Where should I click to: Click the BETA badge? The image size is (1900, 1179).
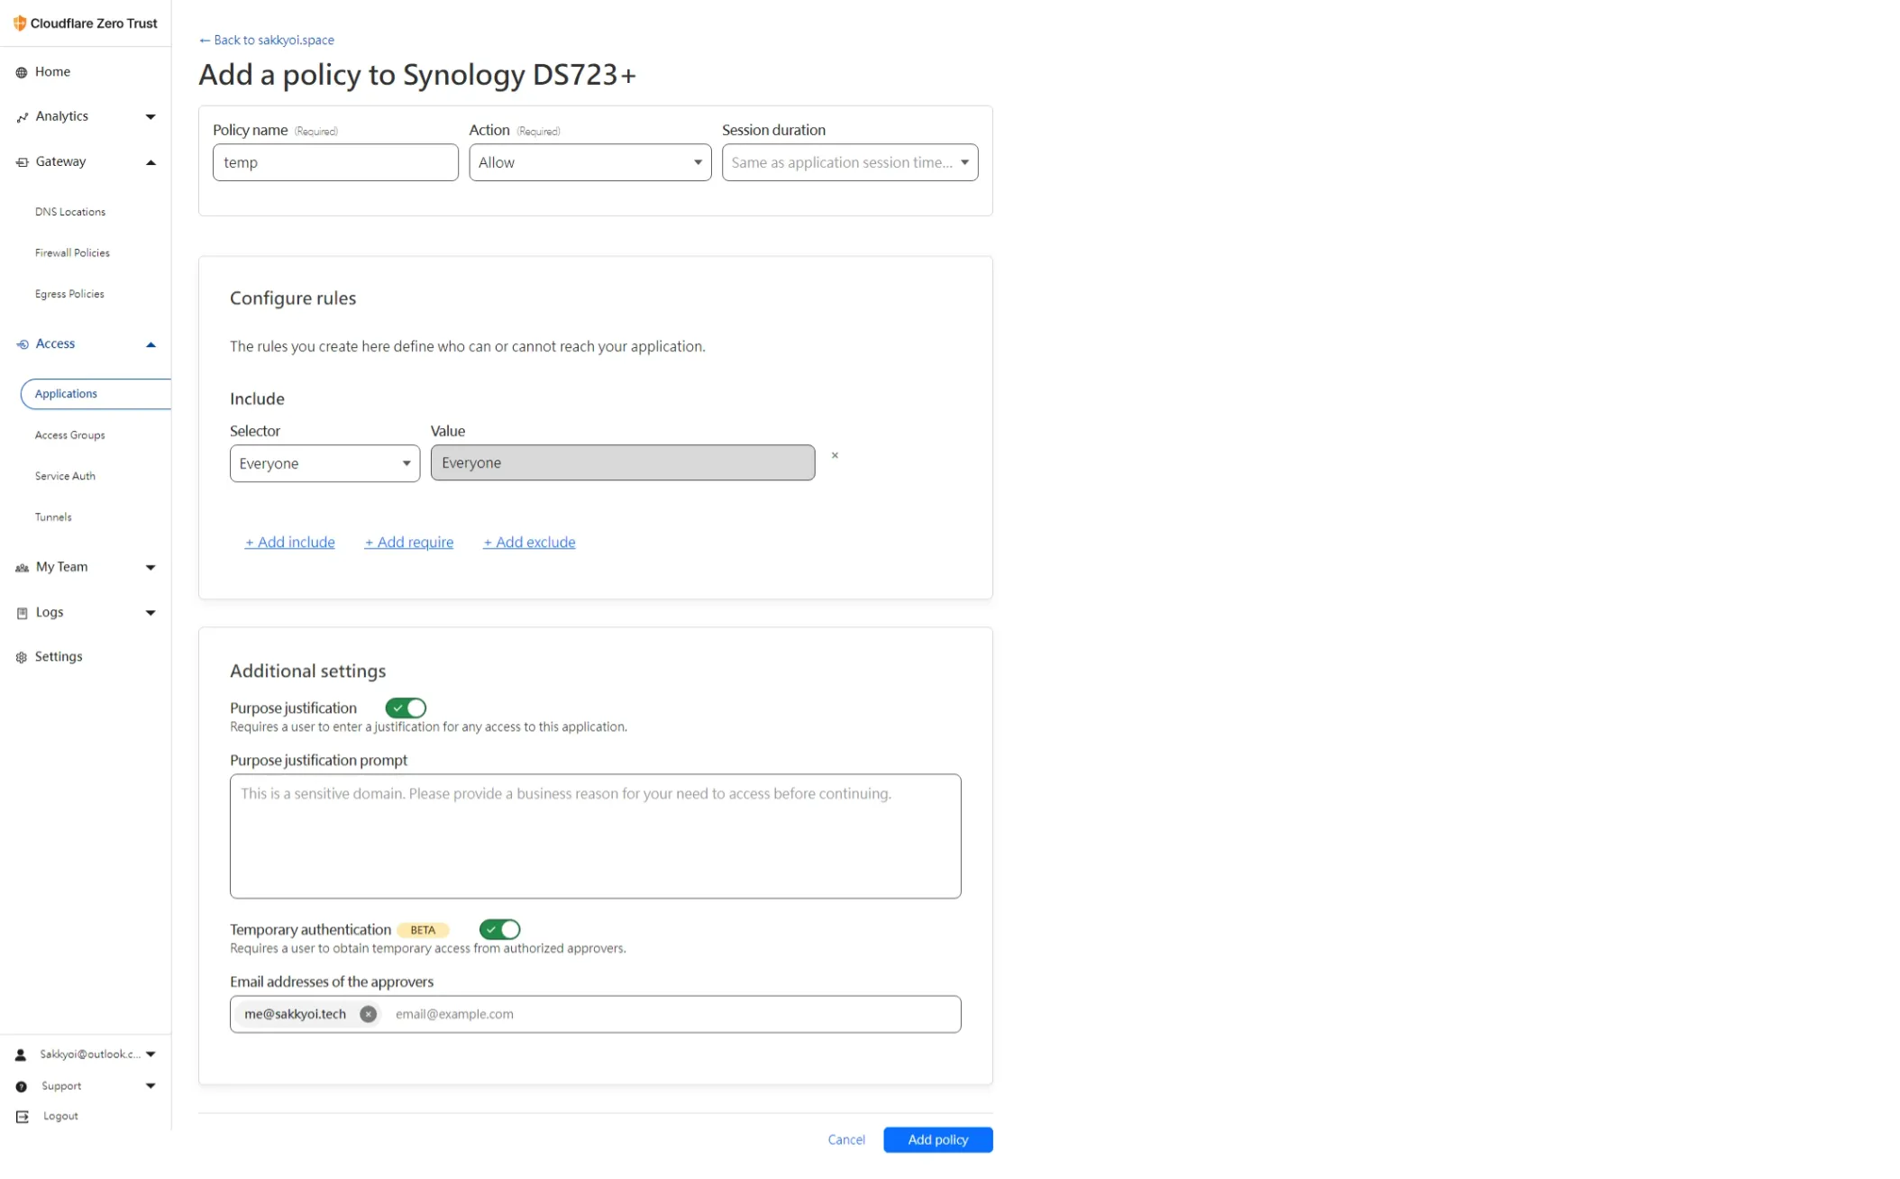(423, 930)
